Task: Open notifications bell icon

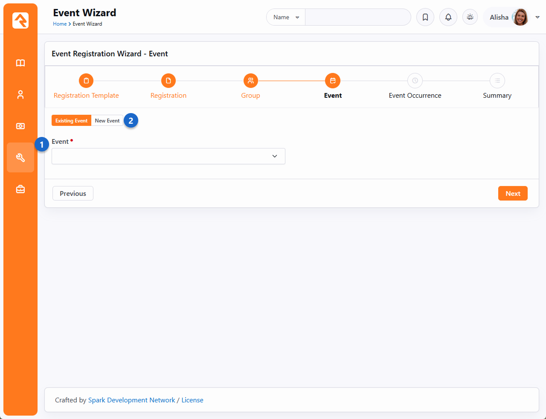Action: tap(448, 17)
